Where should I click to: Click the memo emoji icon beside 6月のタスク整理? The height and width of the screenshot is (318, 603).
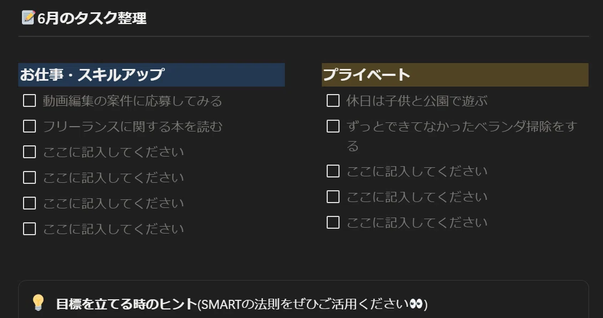[28, 18]
